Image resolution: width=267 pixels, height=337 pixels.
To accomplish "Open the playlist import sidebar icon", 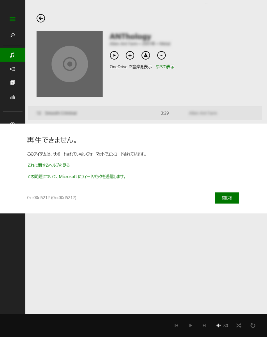I will (x=12, y=82).
